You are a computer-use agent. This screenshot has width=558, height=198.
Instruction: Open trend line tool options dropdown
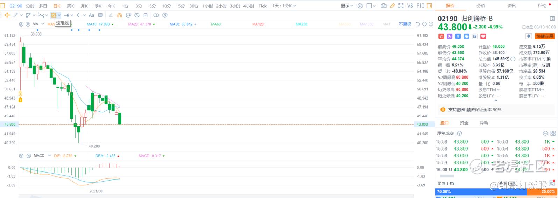click(22, 15)
